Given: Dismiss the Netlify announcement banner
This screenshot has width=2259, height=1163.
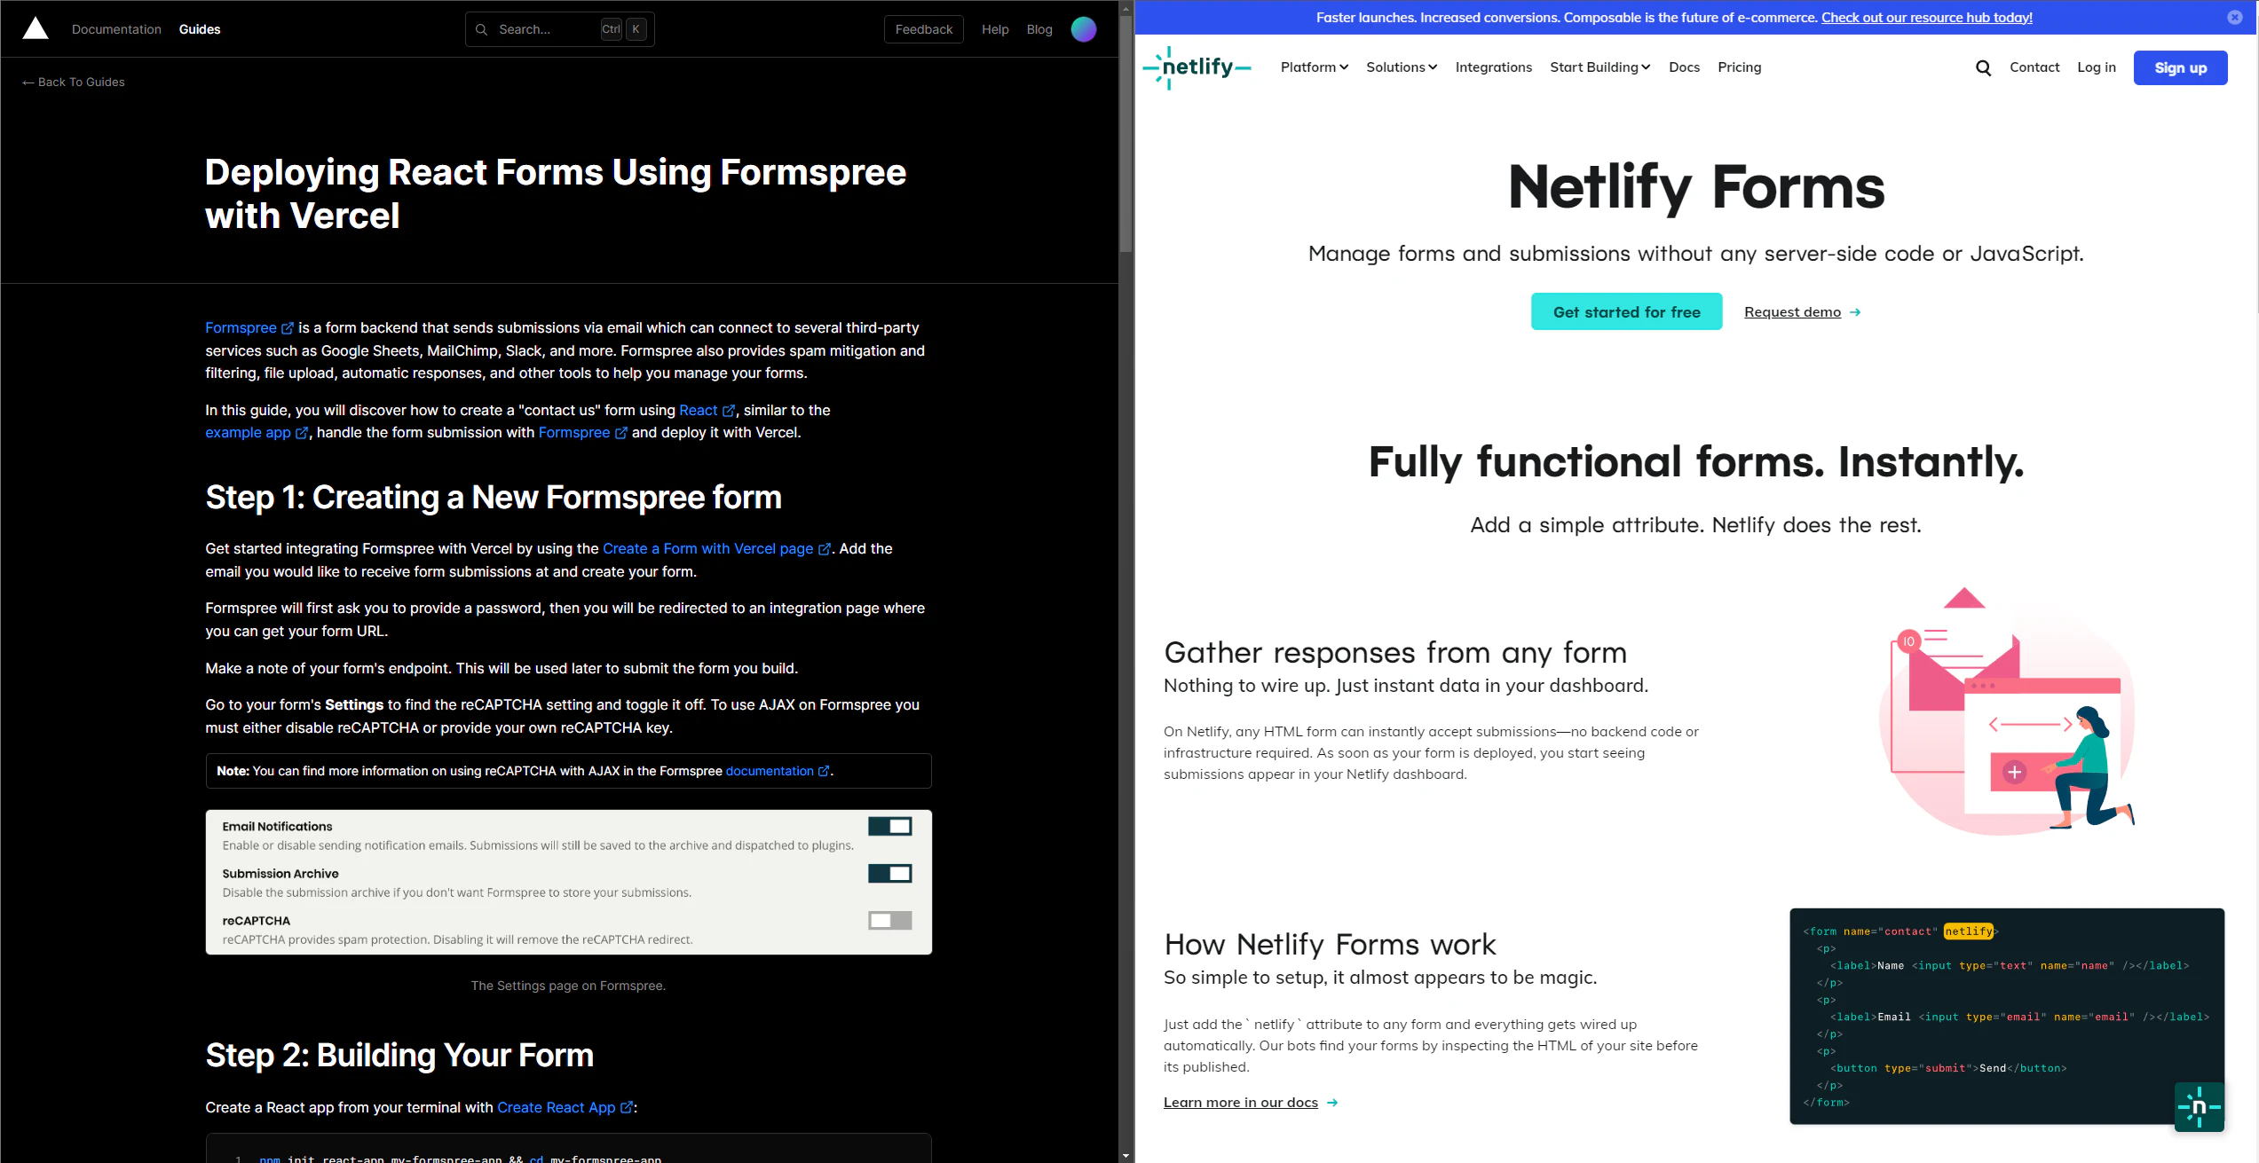Looking at the screenshot, I should pos(2235,17).
